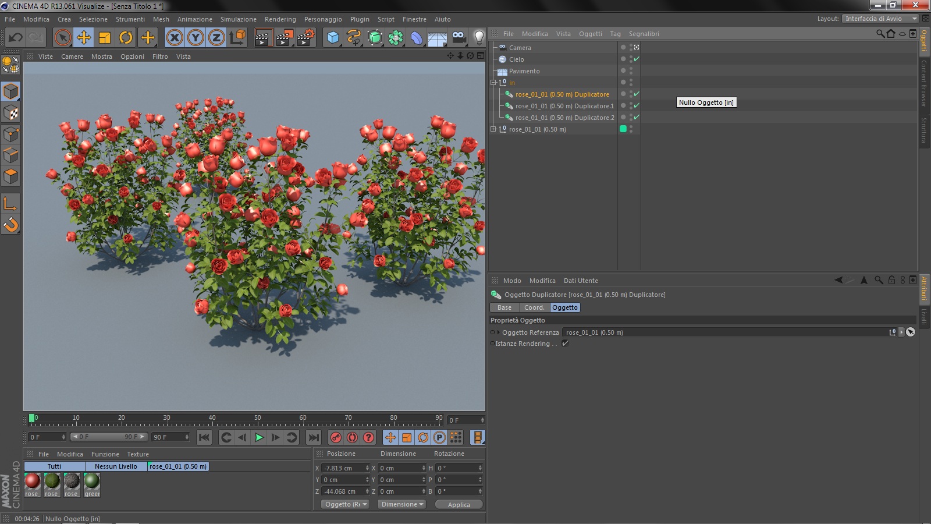Open the Layout Interfaccia di Avvio dropdown
Image resolution: width=931 pixels, height=524 pixels.
click(x=880, y=19)
